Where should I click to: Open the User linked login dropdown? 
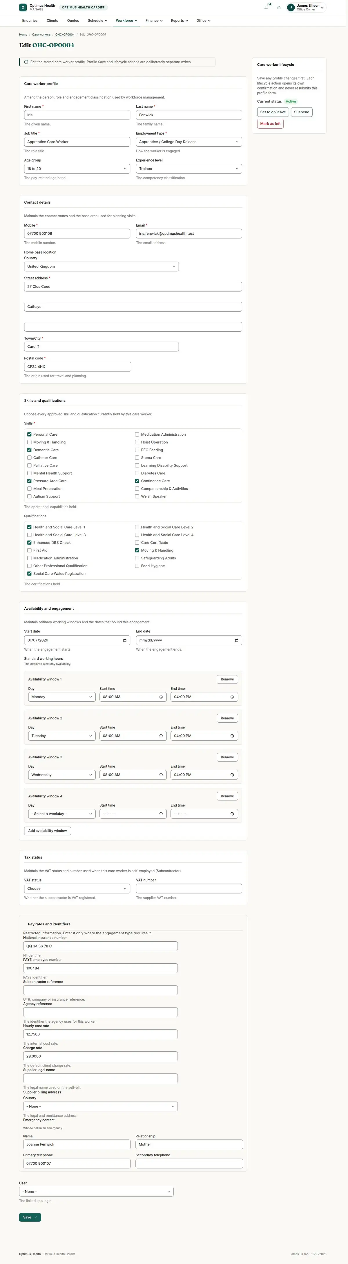tap(96, 1191)
